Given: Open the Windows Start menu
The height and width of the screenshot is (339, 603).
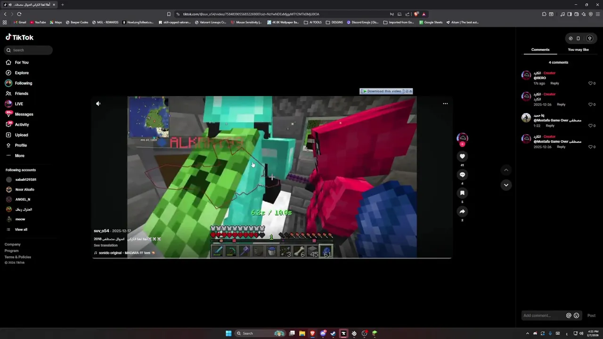Looking at the screenshot, I should coord(228,333).
